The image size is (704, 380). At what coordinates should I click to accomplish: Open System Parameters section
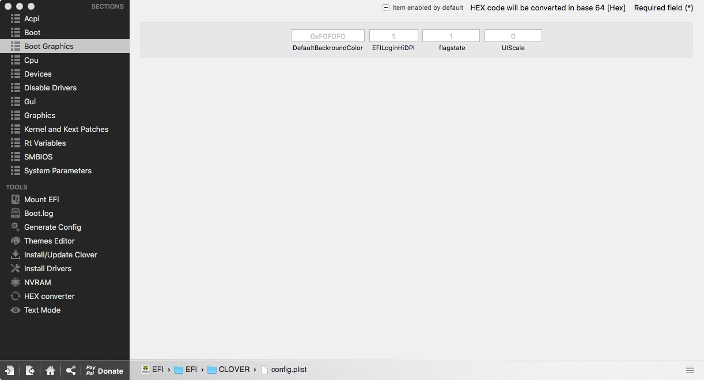pyautogui.click(x=65, y=170)
